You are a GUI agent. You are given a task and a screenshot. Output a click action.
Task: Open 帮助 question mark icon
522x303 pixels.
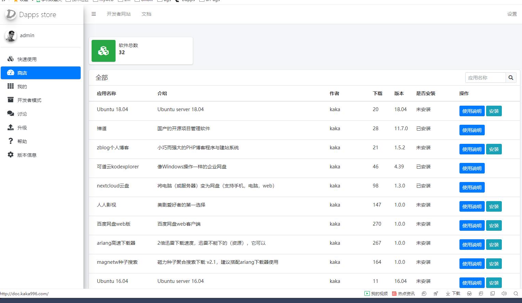click(10, 141)
